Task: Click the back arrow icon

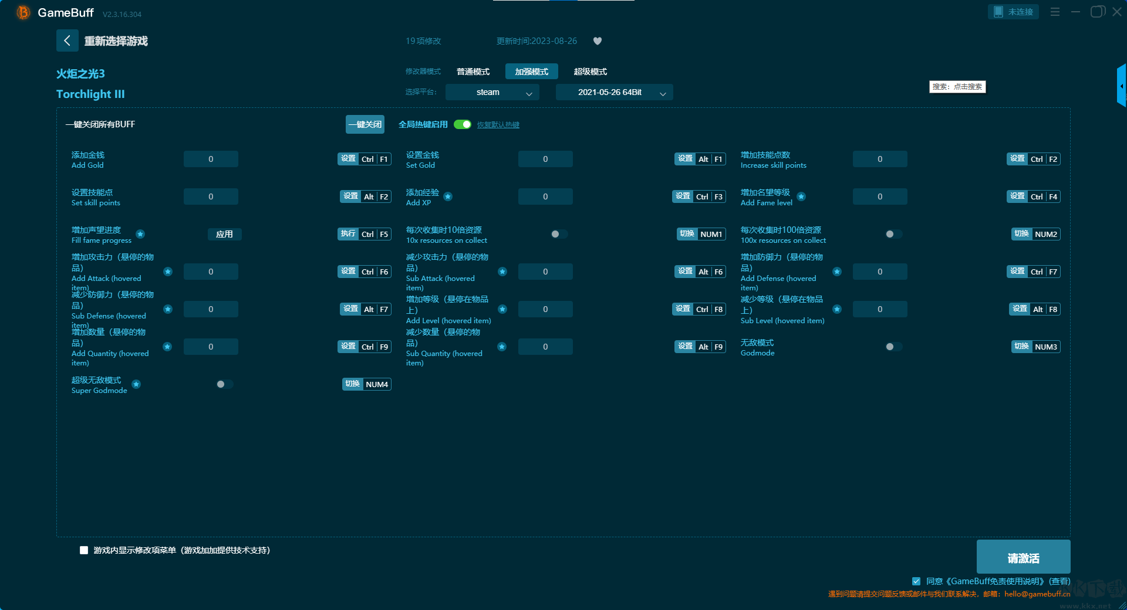Action: coord(67,40)
